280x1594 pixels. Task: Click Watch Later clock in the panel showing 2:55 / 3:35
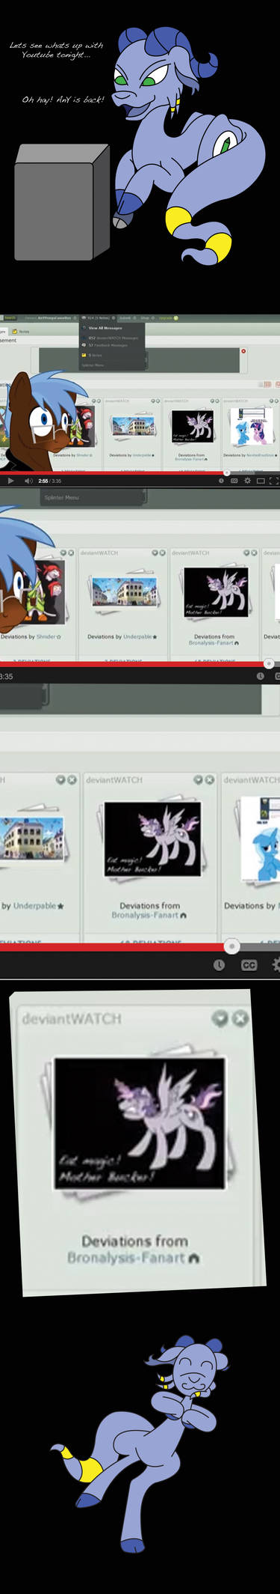[x=221, y=481]
